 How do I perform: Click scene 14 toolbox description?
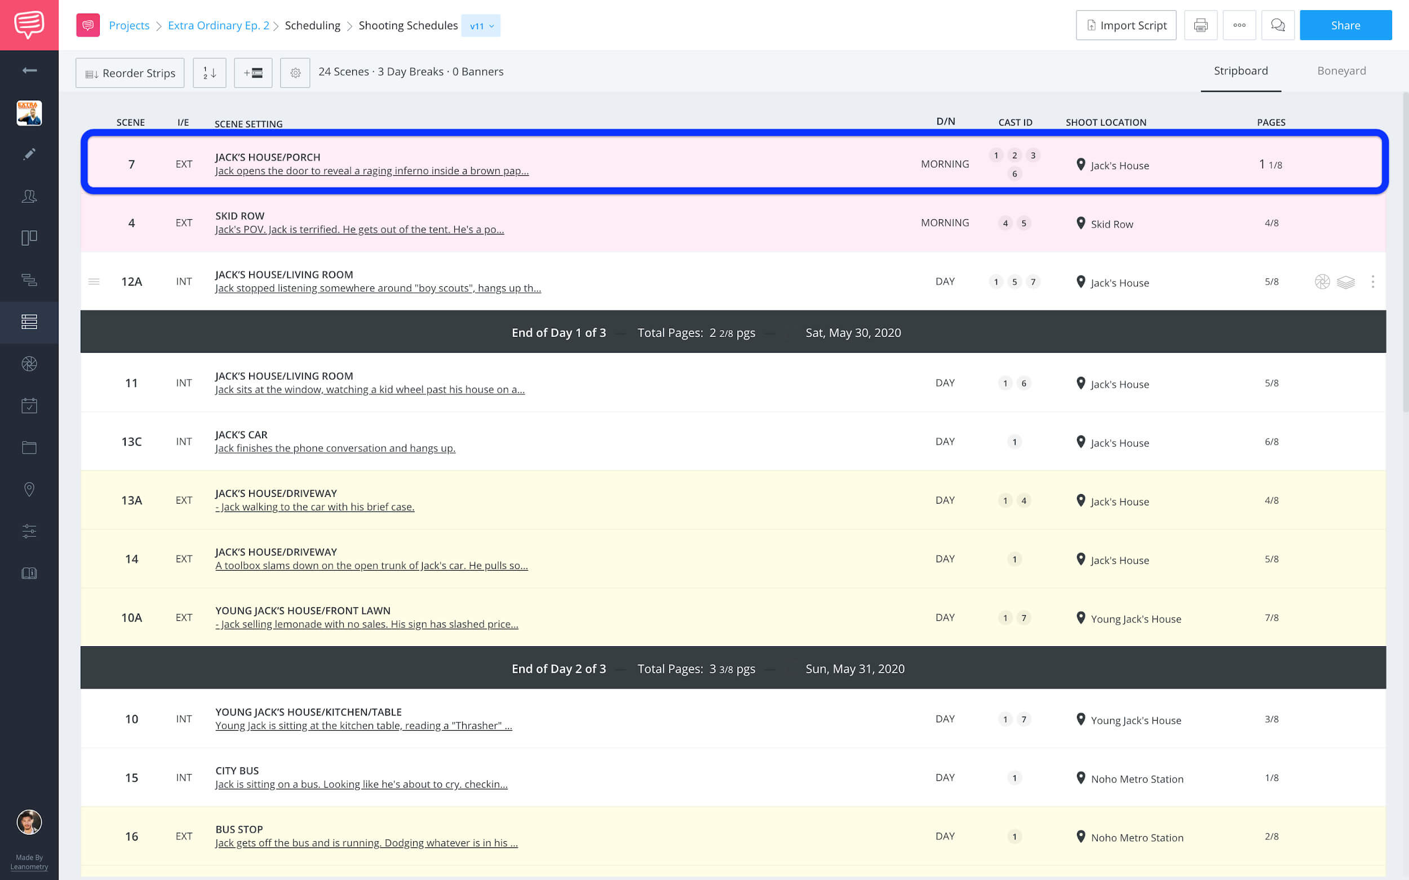371,566
